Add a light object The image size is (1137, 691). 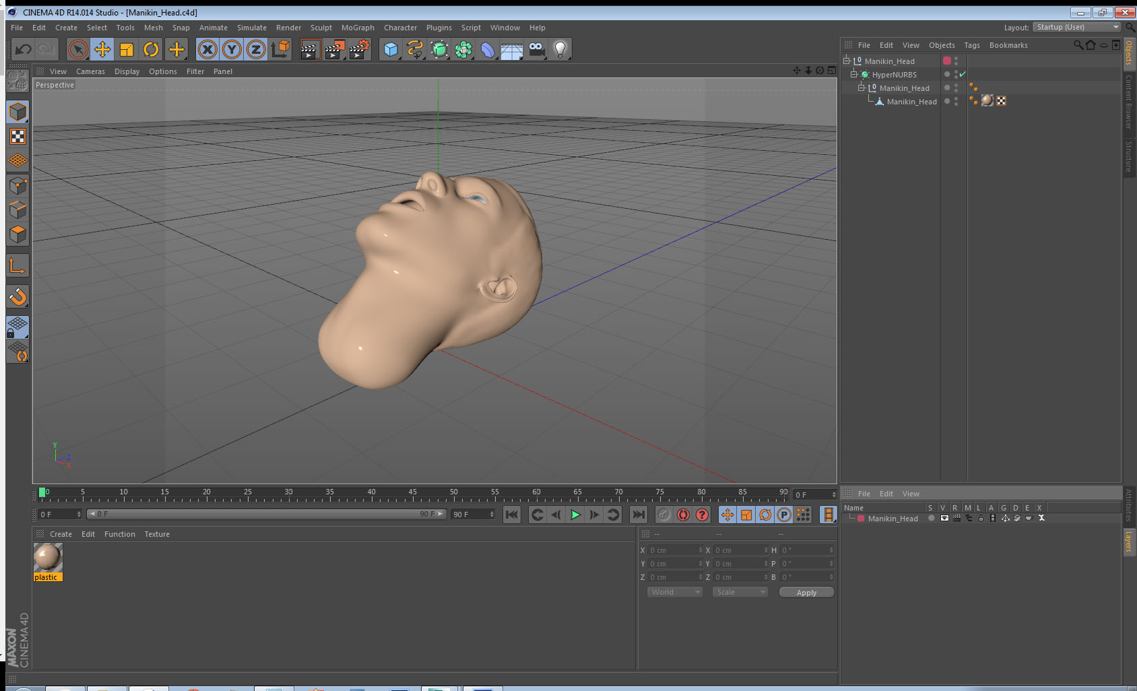click(560, 49)
